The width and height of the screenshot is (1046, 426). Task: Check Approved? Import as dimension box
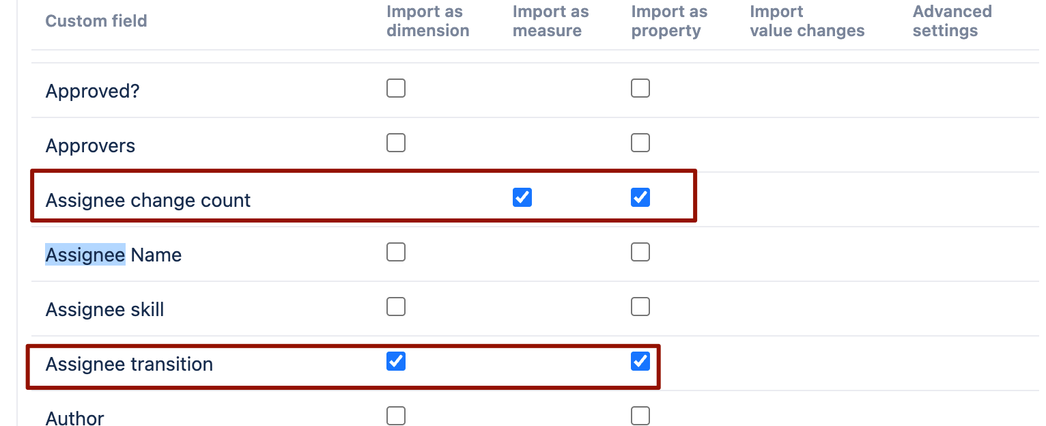click(396, 88)
